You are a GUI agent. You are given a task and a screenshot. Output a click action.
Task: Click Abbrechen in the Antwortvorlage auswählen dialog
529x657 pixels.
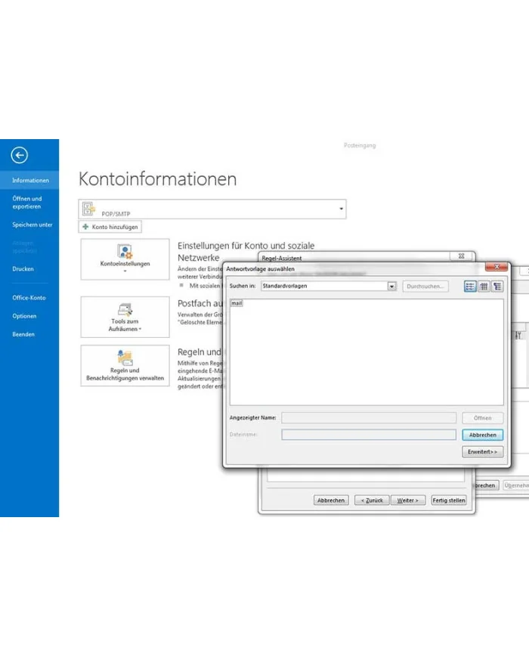click(x=482, y=435)
